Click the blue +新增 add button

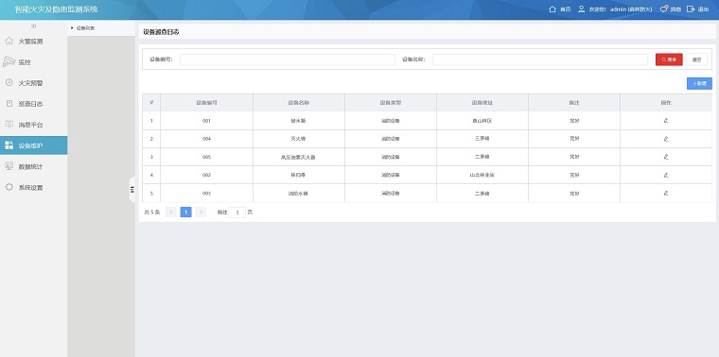(699, 83)
